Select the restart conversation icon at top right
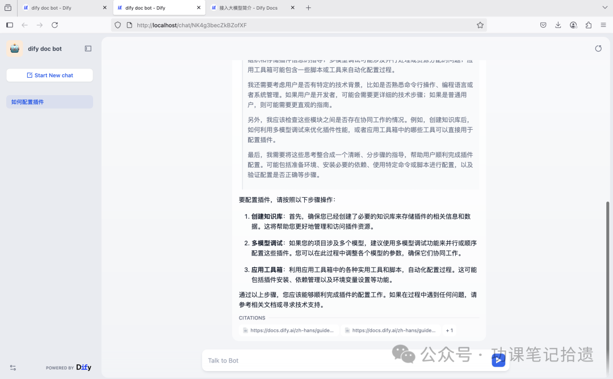The width and height of the screenshot is (613, 379). point(598,49)
